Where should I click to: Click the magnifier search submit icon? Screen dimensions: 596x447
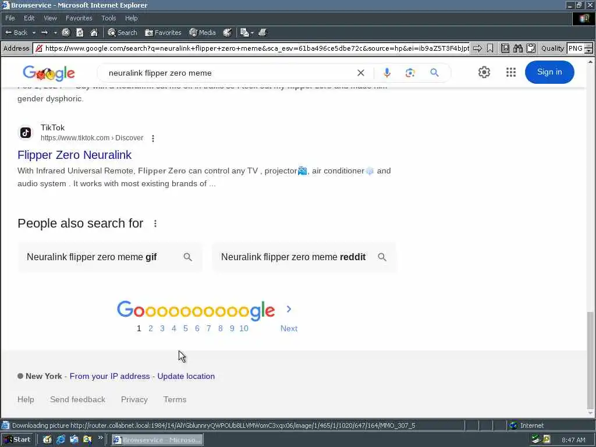[434, 73]
